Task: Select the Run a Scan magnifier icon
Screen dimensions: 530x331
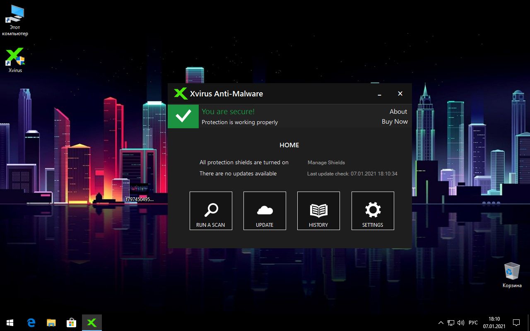Action: pos(211,209)
